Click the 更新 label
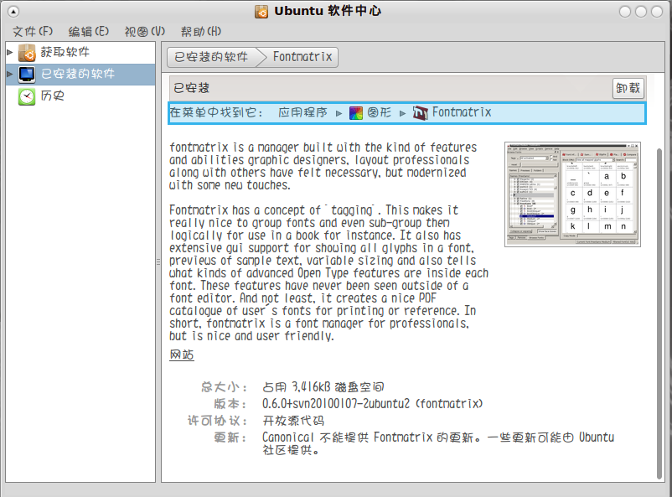This screenshot has width=672, height=497. pos(230,437)
